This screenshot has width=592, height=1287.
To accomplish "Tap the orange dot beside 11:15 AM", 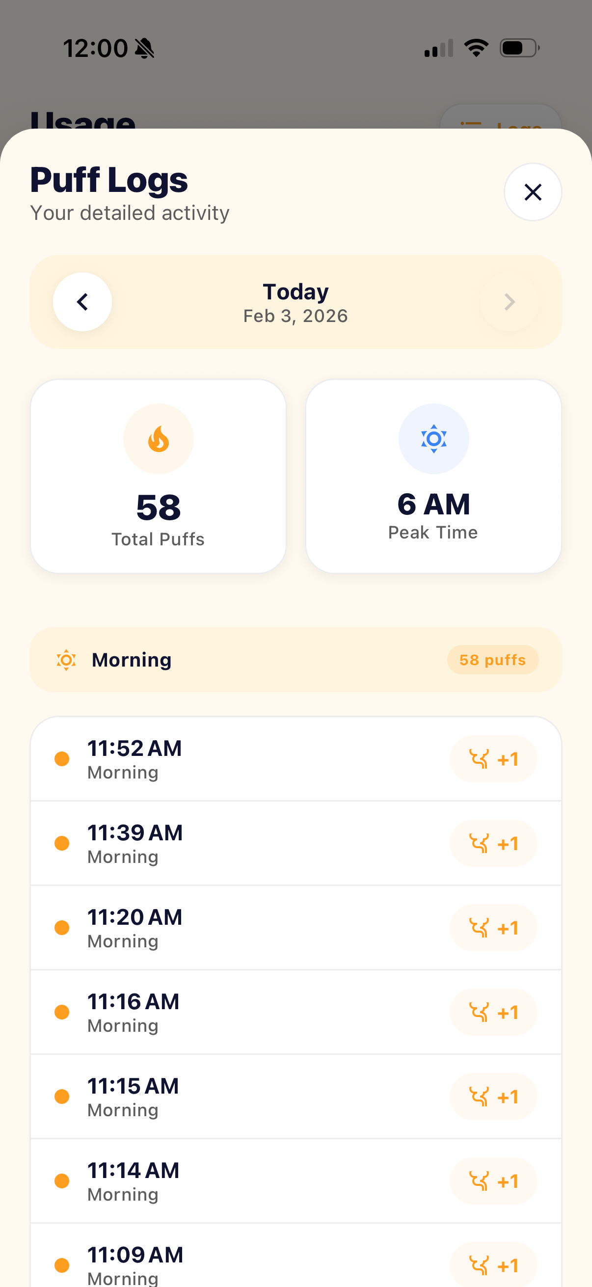I will tap(62, 1097).
